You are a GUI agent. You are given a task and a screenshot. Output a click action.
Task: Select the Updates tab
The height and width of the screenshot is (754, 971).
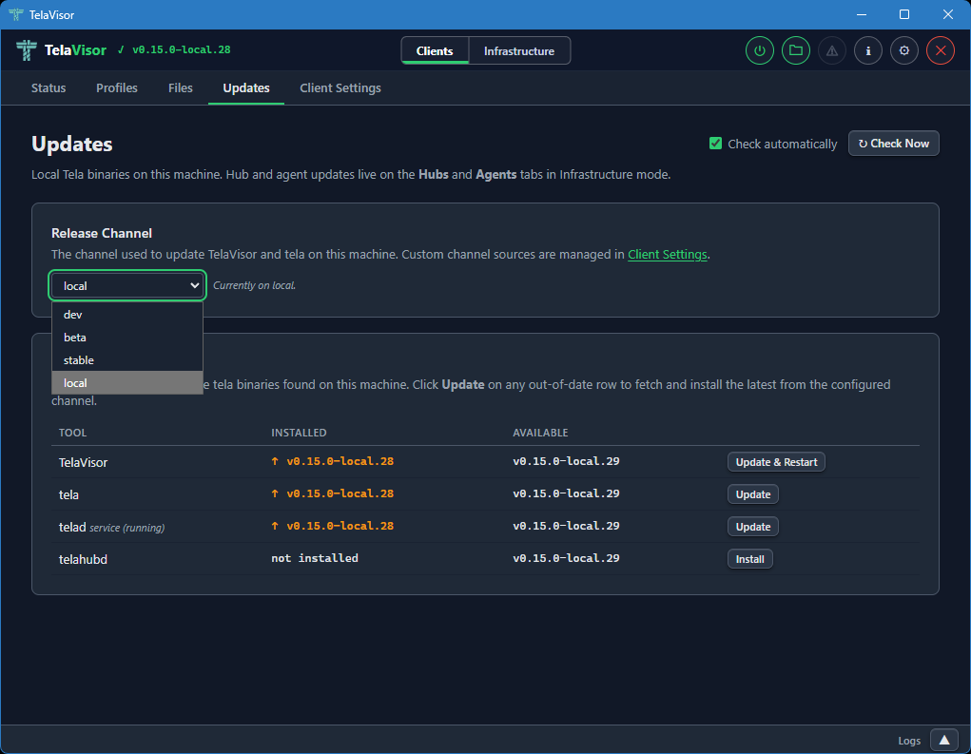[246, 87]
